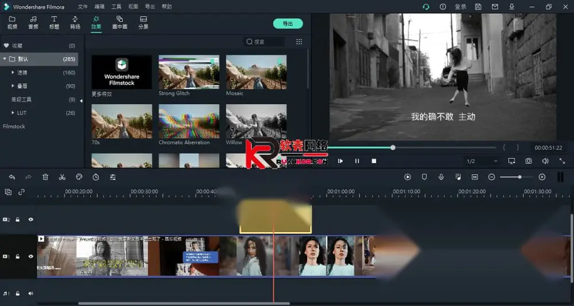Take a snapshot with the camera icon
The height and width of the screenshot is (306, 574).
click(x=529, y=161)
